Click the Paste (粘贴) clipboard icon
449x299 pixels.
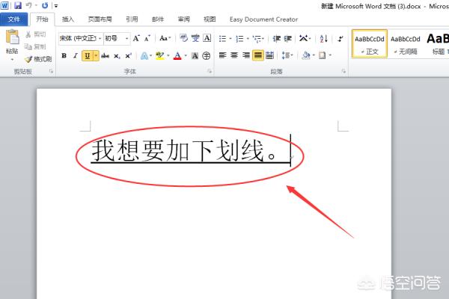12,37
